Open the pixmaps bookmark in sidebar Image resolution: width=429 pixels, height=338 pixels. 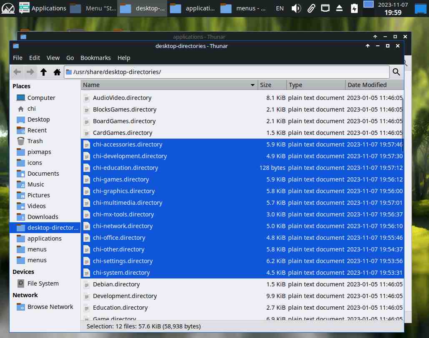pos(39,152)
